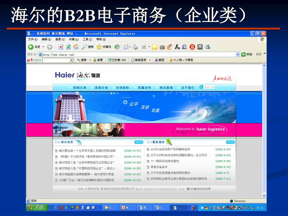This screenshot has width=288, height=216.
Task: Open the 搜索 button dropdown arrow in search toolbar
Action: 90,60
